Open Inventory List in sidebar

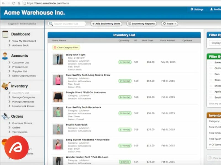tap(20, 93)
